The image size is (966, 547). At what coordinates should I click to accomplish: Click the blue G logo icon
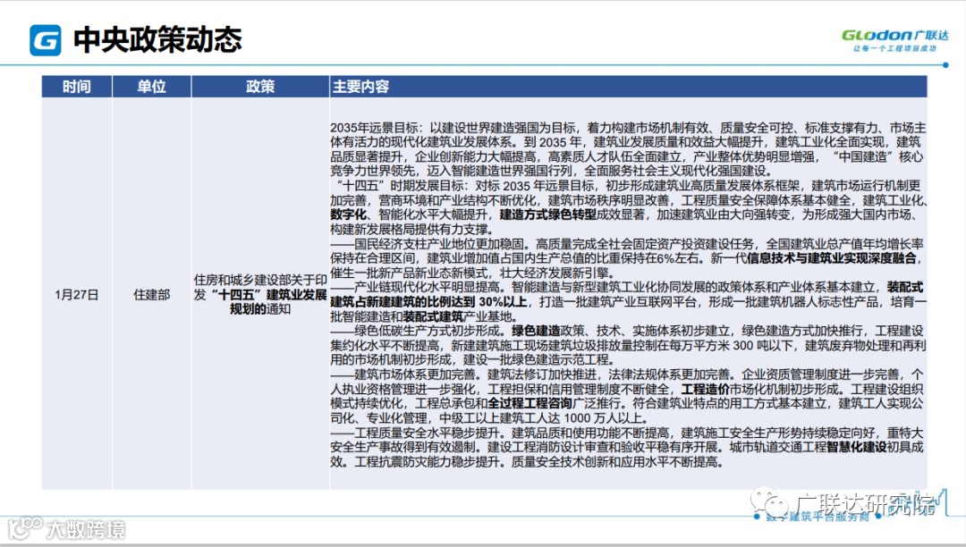(46, 40)
